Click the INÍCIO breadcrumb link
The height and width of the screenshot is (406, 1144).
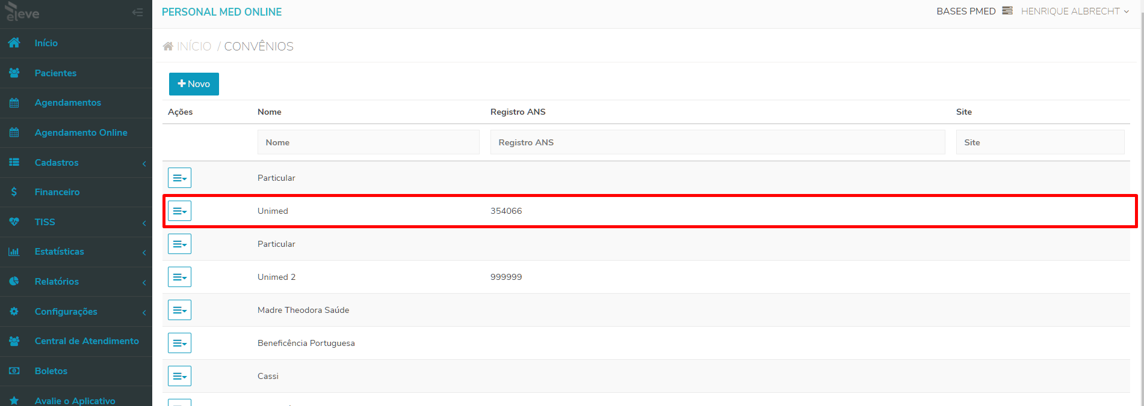[x=194, y=46]
